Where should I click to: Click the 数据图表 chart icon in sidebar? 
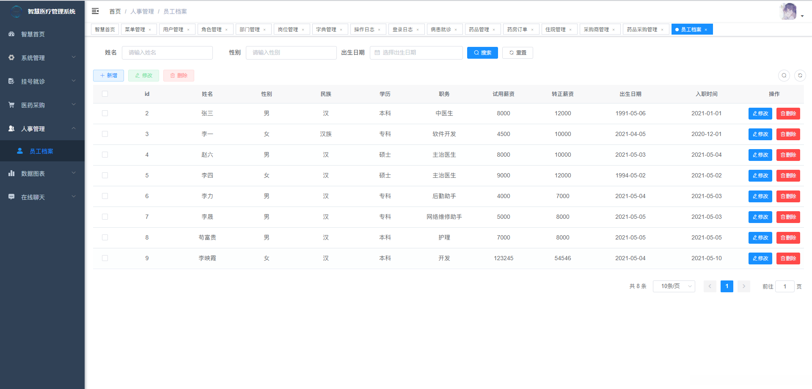click(x=11, y=173)
